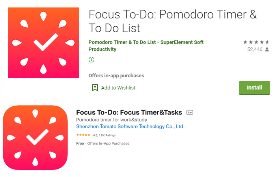The height and width of the screenshot is (177, 276).
Task: Click the 4+ age rating badge
Action: 190,112
